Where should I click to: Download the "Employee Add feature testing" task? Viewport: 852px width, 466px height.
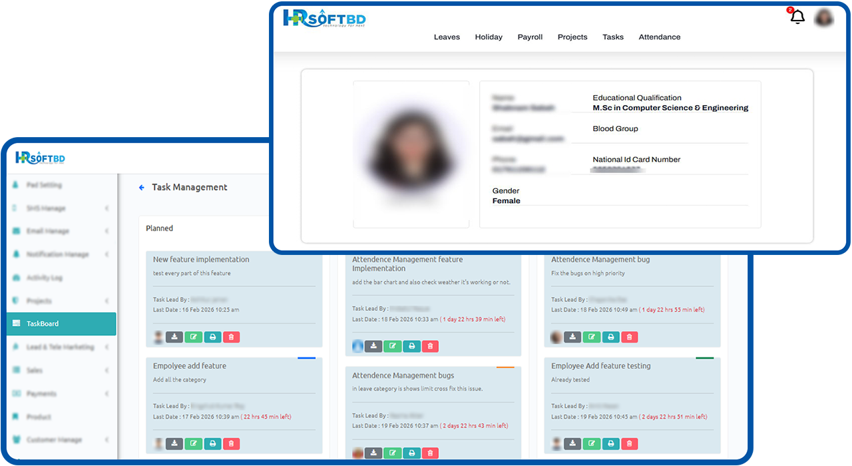tap(572, 444)
